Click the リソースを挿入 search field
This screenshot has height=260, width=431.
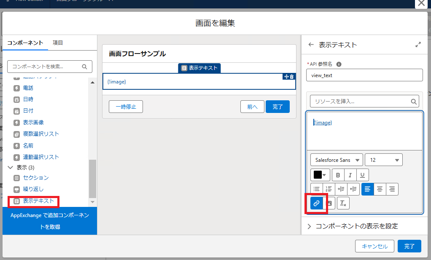[x=364, y=101]
